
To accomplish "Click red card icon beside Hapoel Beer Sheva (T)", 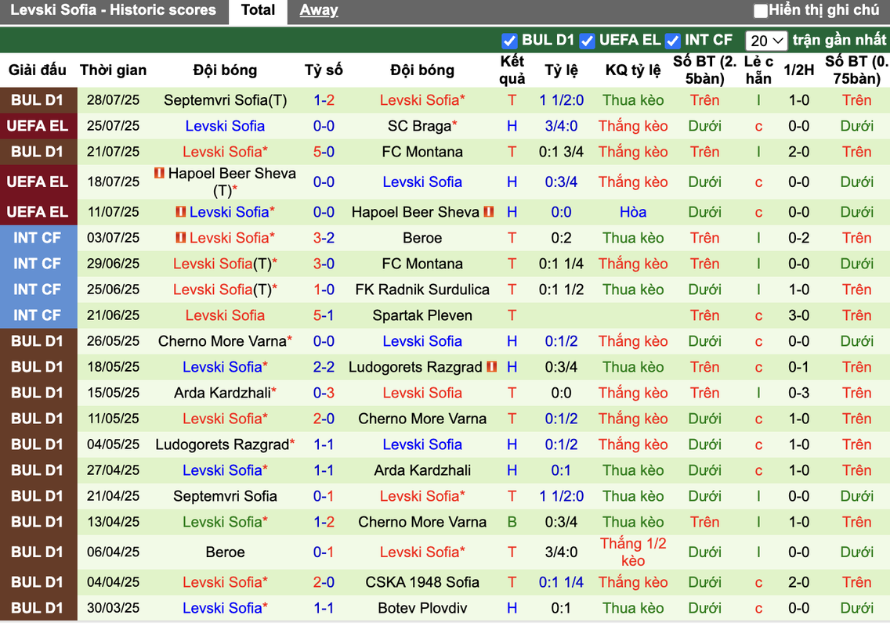I will 159,172.
